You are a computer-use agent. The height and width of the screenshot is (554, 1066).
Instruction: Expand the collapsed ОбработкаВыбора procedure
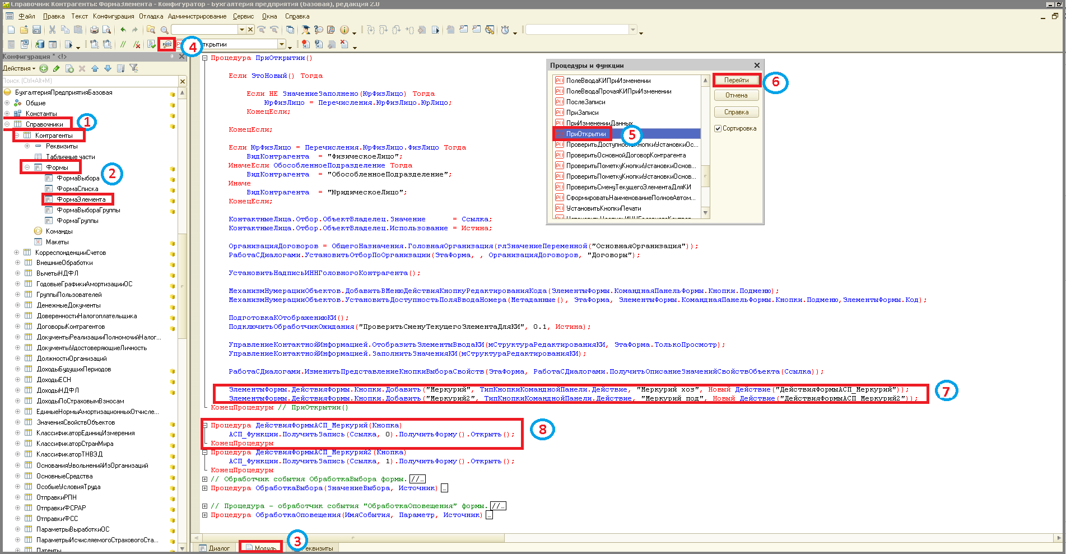pos(205,488)
